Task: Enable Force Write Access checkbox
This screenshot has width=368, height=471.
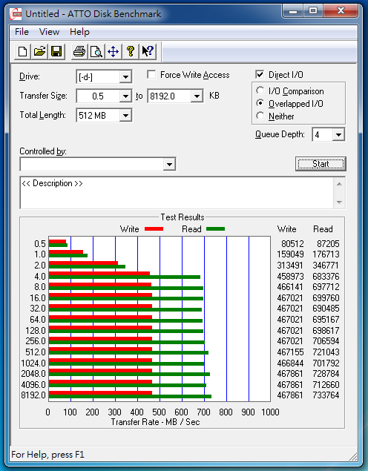Action: tap(151, 74)
